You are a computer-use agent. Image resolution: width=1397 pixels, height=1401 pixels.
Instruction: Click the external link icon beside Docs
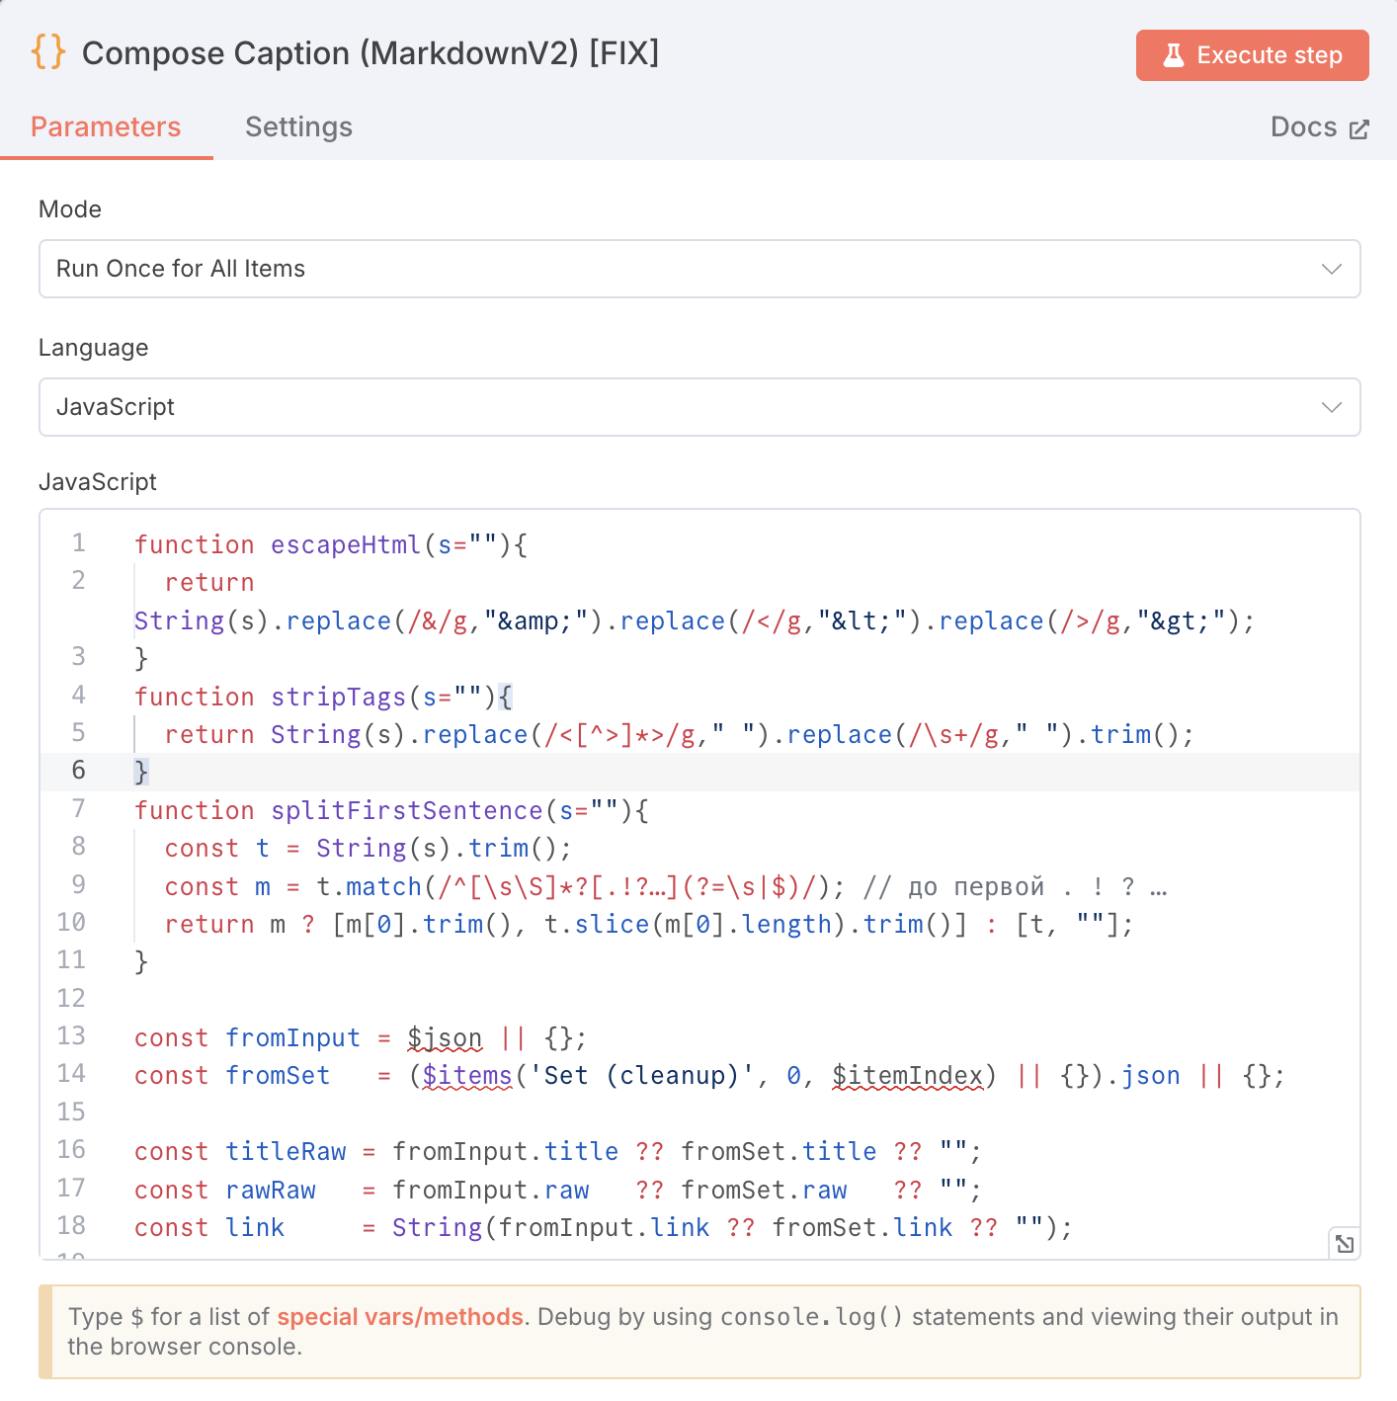pos(1359,129)
